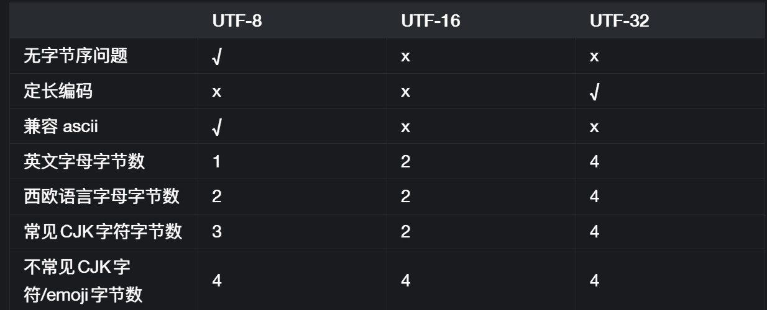Click the 兼容 ascii row label
This screenshot has width=767, height=310.
pyautogui.click(x=61, y=127)
